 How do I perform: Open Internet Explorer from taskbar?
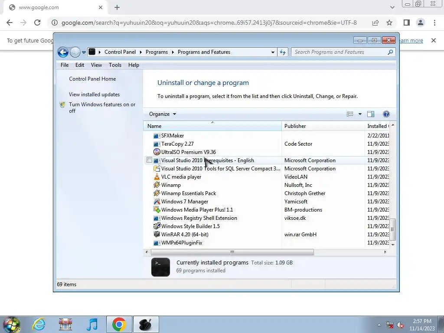tap(39, 324)
